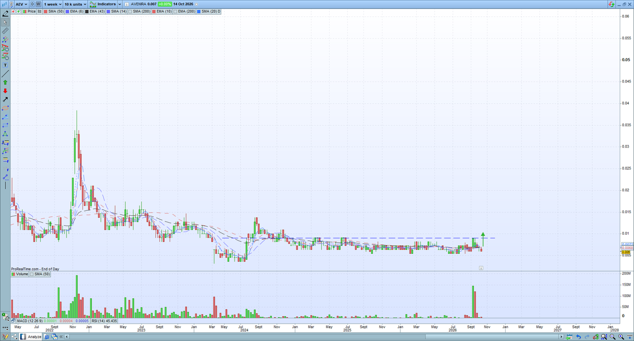Click the Price legend label
Screen dimensions: 634x341
[31, 11]
